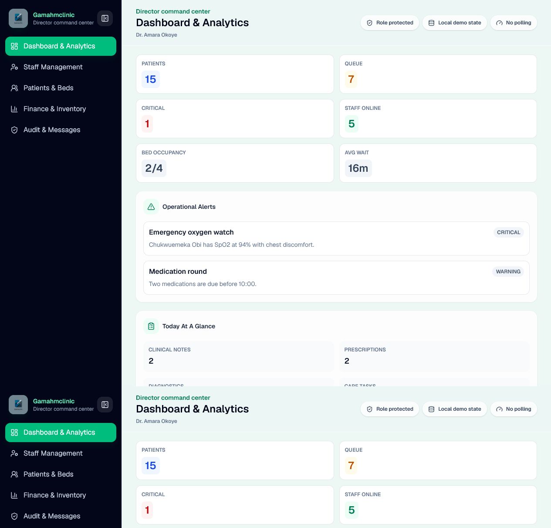
Task: Click the upper Role protected chip
Action: (x=390, y=23)
